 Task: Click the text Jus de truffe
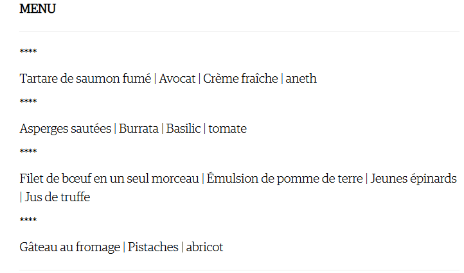tap(57, 197)
